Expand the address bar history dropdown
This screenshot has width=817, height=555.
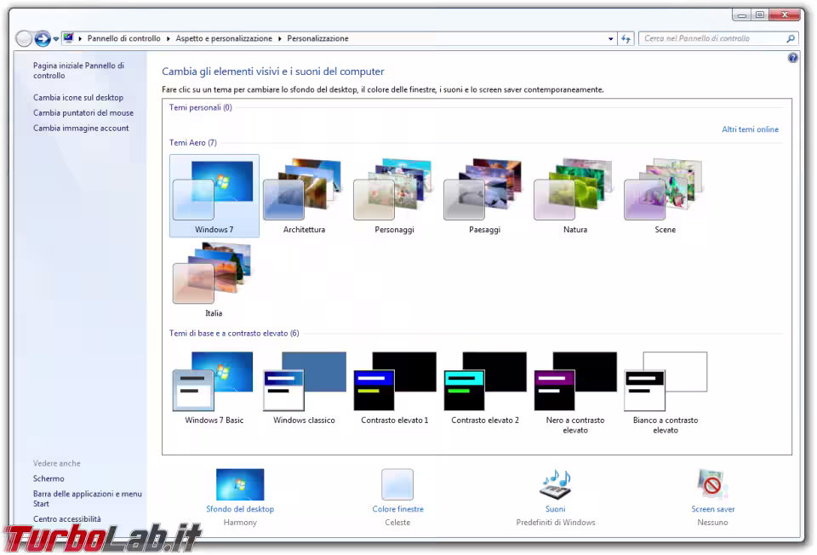click(611, 38)
